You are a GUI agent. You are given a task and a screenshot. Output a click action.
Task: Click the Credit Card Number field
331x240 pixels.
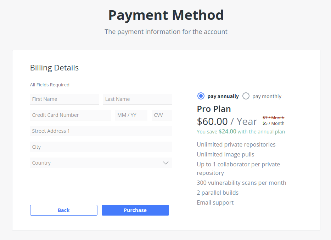70,115
